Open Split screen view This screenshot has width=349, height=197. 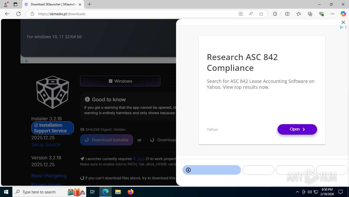pyautogui.click(x=287, y=14)
